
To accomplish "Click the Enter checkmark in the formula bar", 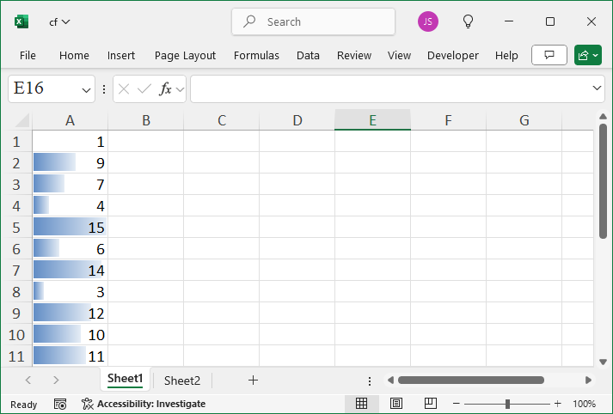I will pos(144,89).
